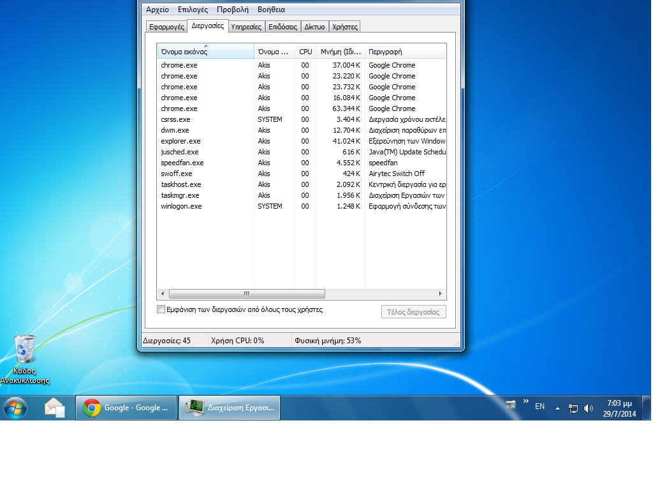Select the chrome.exe row with 16.084 K
Image resolution: width=653 pixels, height=490 pixels.
(x=302, y=98)
